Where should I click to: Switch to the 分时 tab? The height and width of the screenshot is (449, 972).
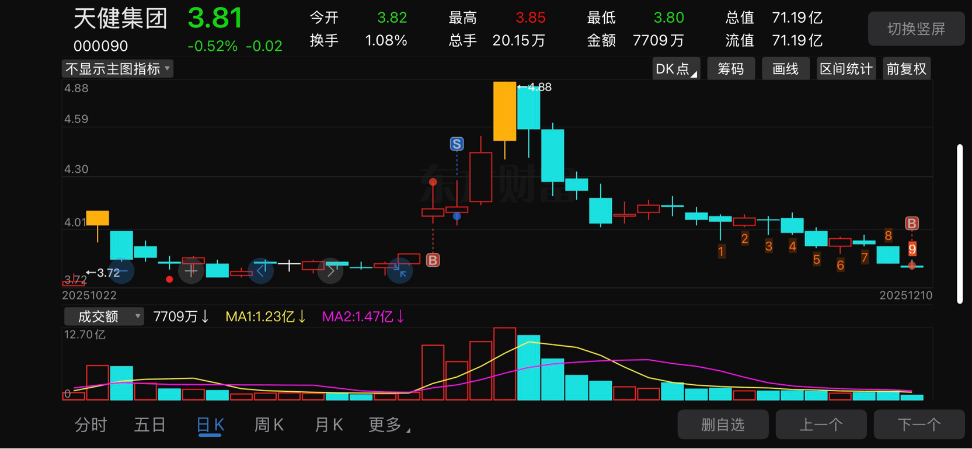(91, 425)
